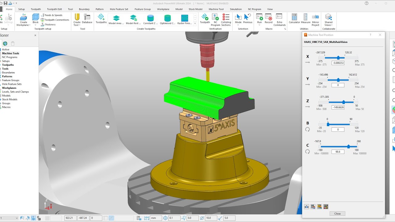Select NC Programs in explorer tree
395x222 pixels.
coord(10,57)
